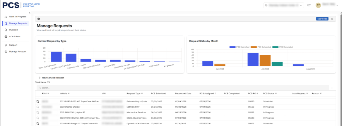The height and width of the screenshot is (126, 342).
Task: Open the PCS Status column filter icon
Action: [276, 94]
